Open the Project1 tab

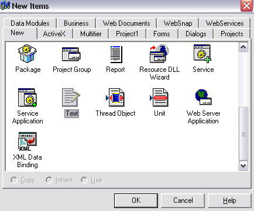[127, 34]
